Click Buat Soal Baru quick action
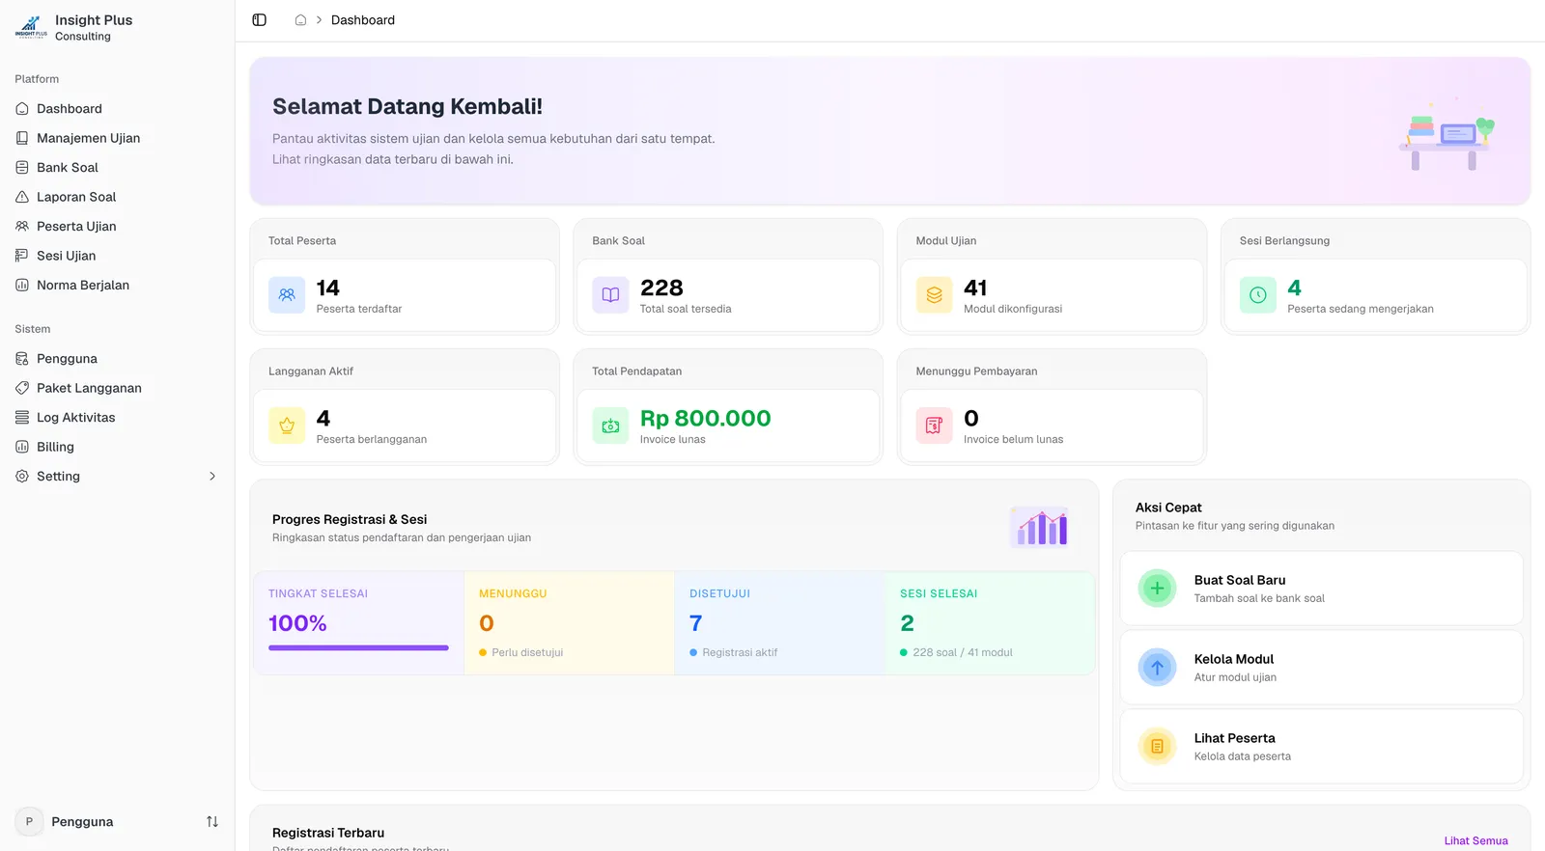This screenshot has width=1545, height=851. click(x=1321, y=589)
